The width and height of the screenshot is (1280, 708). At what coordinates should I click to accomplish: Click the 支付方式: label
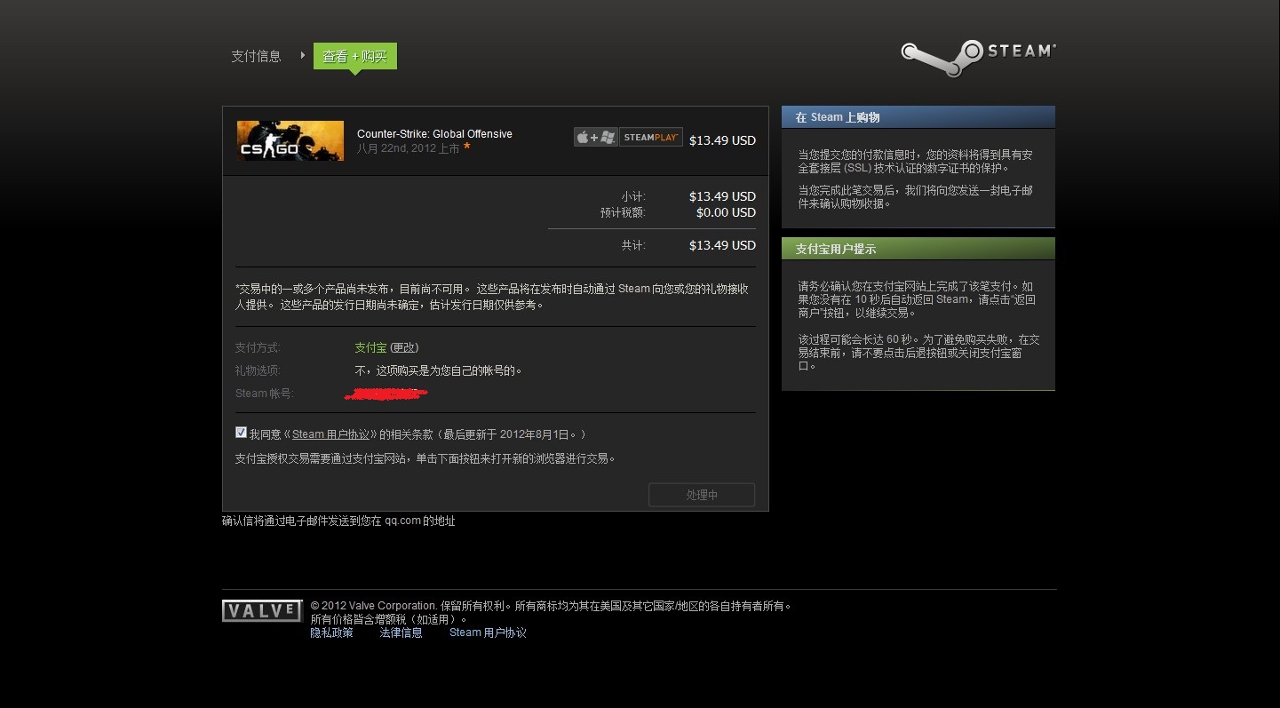click(x=258, y=347)
